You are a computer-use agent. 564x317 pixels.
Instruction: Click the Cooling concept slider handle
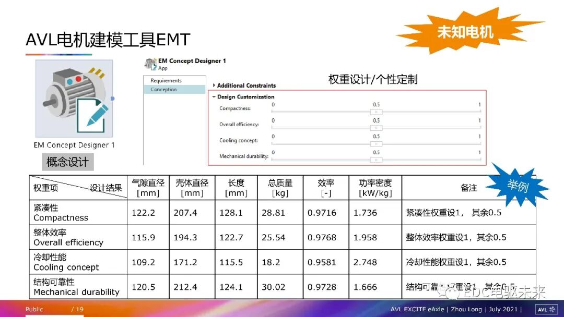pyautogui.click(x=376, y=143)
